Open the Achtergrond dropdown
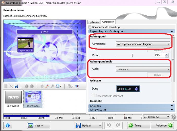177x131 pixels. [143, 44]
